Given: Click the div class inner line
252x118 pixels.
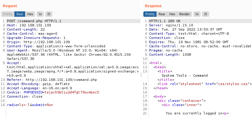Looking at the screenshot, I should click(182, 105).
